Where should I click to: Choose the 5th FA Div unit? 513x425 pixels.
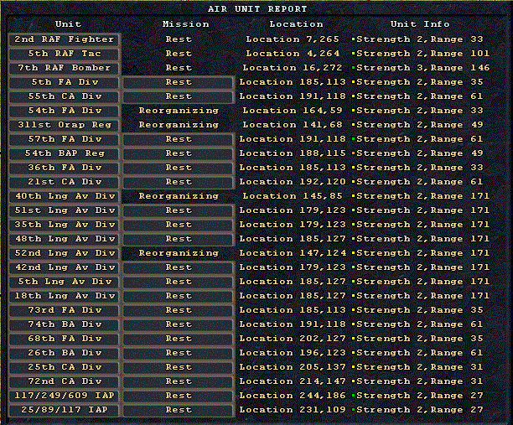[x=65, y=82]
